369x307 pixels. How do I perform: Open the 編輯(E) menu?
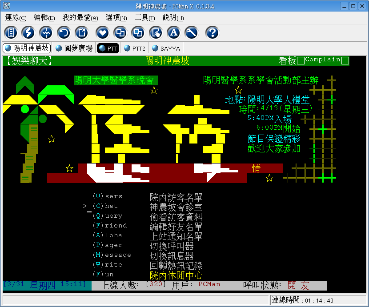coord(44,18)
